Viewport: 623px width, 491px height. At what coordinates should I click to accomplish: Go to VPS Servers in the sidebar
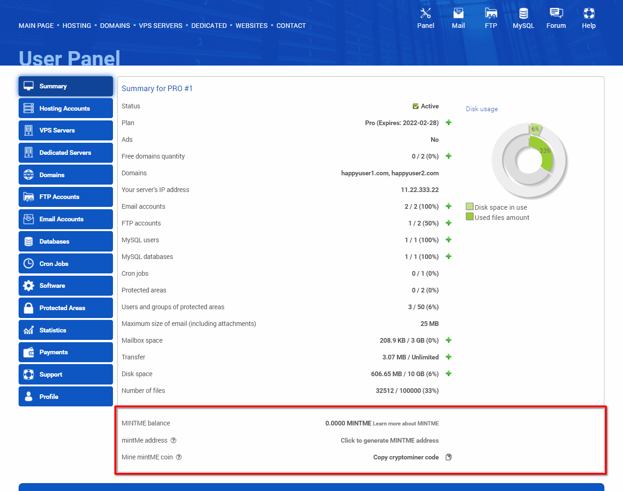tap(66, 130)
